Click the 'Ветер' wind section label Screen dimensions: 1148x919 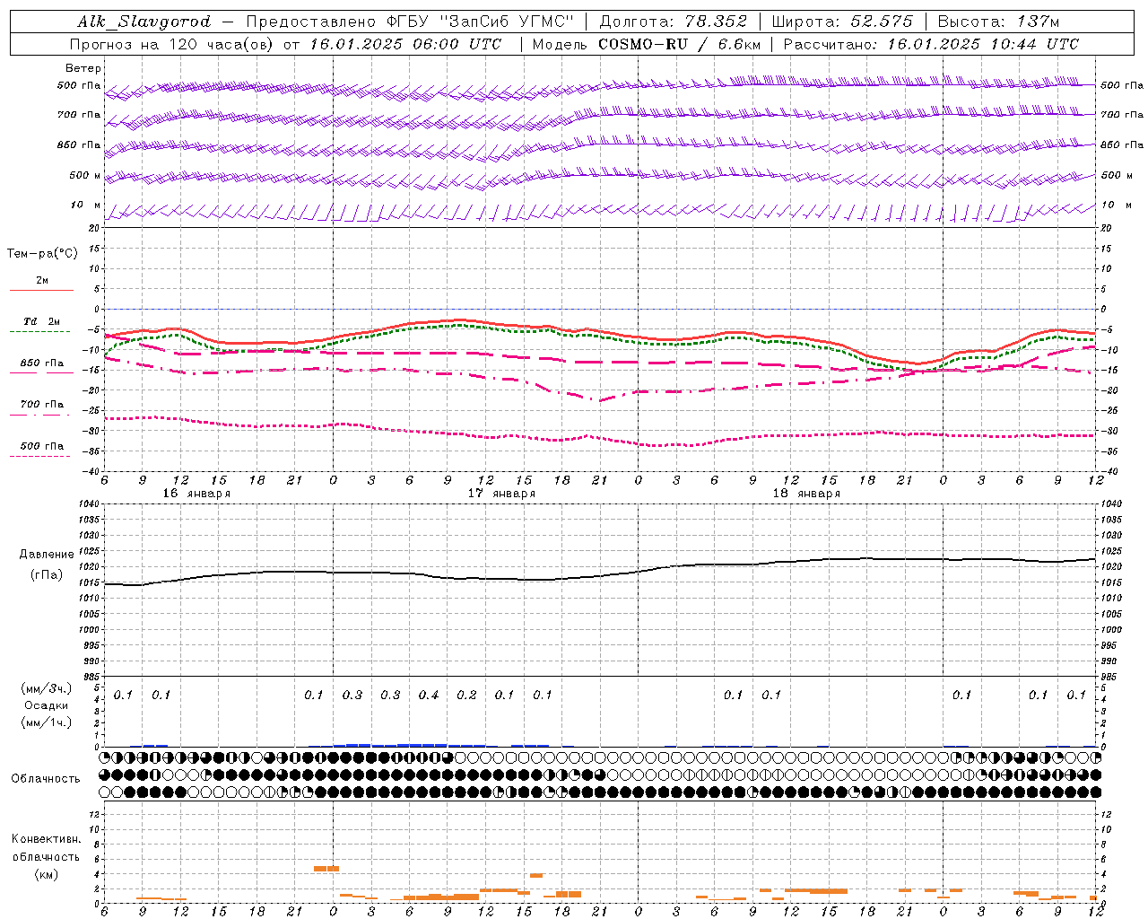(x=83, y=68)
